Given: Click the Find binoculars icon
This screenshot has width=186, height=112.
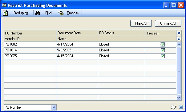Looking at the screenshot, I should 38,13.
